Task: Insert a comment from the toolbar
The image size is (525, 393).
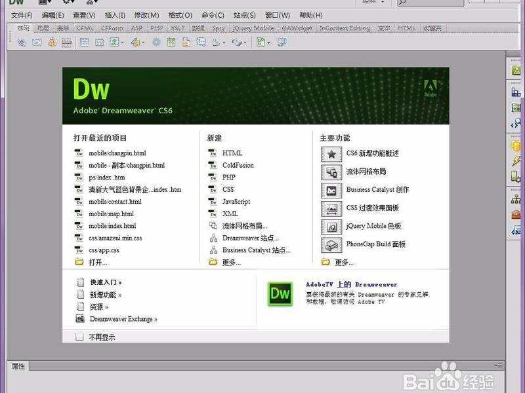Action: (201, 42)
